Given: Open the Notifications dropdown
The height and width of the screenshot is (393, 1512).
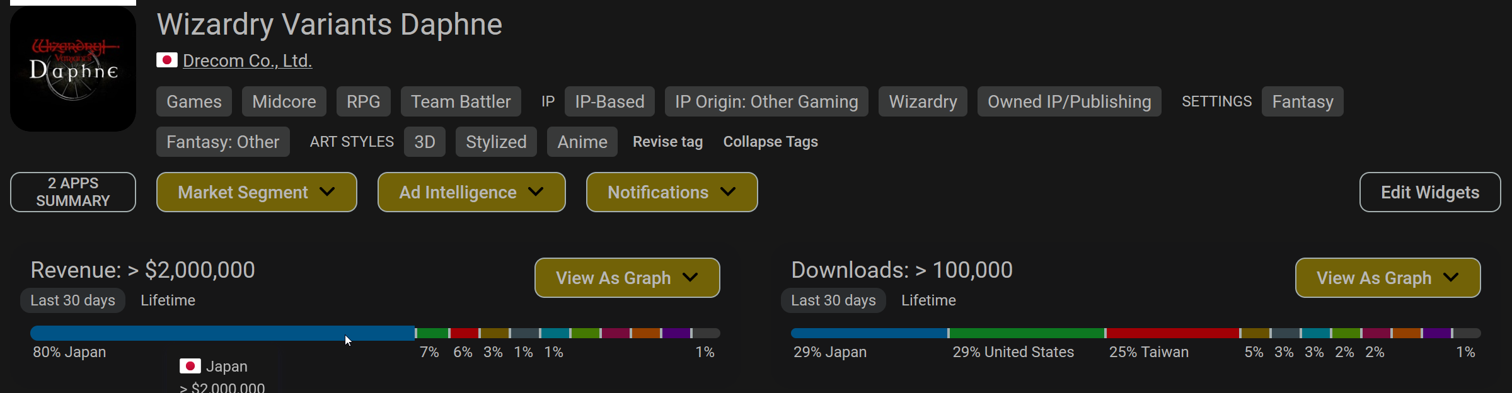Looking at the screenshot, I should point(672,192).
